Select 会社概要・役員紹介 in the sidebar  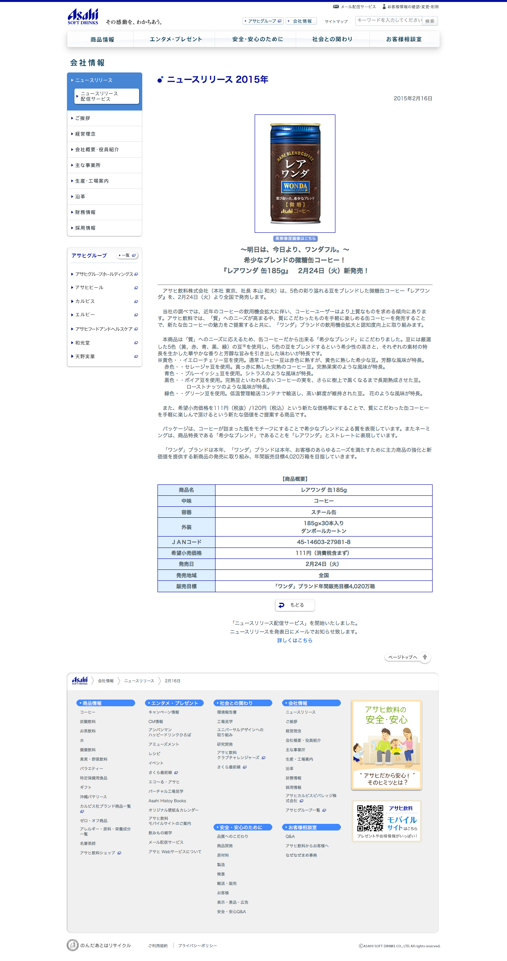pos(104,150)
